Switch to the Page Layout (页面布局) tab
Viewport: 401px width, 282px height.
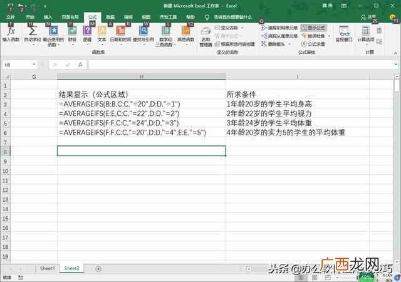click(70, 17)
